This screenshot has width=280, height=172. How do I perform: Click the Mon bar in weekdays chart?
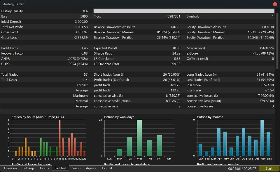(x=119, y=152)
